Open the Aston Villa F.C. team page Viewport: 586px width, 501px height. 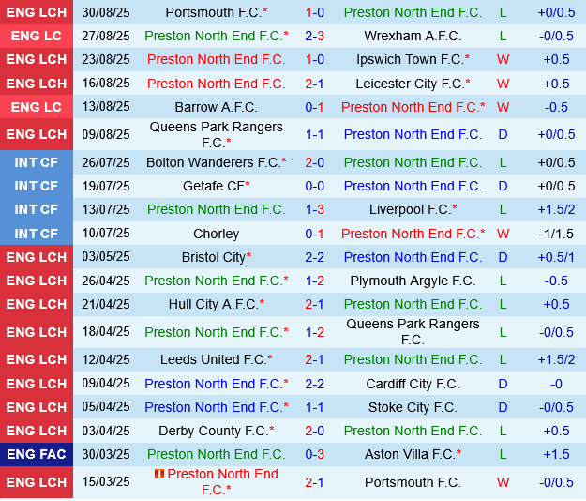409,454
